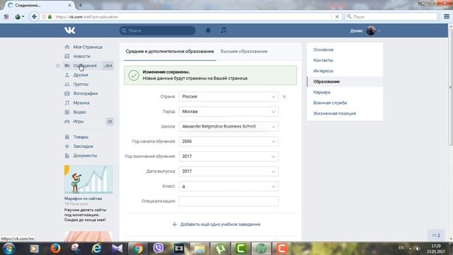This screenshot has height=255, width=453.
Task: Go back with the browser back arrow
Action: 34,17
